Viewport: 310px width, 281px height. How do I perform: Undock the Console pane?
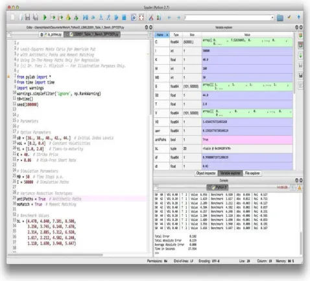click(x=296, y=180)
